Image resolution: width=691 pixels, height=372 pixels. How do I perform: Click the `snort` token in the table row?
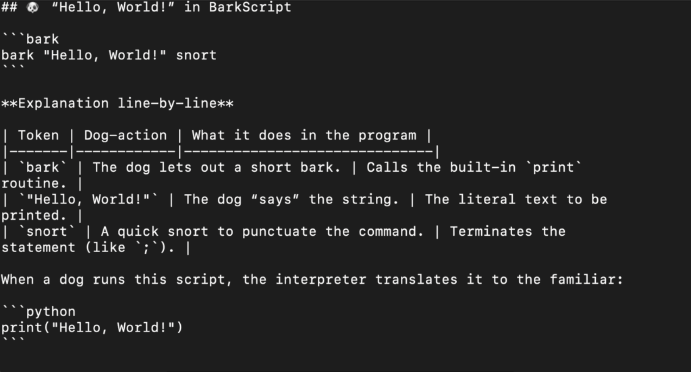pyautogui.click(x=47, y=232)
